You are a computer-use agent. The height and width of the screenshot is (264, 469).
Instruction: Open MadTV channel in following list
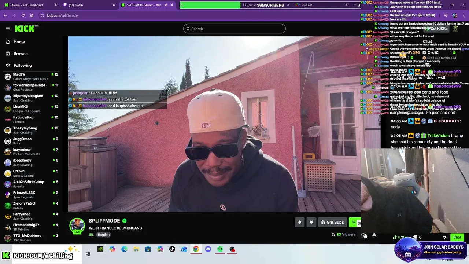tap(31, 76)
